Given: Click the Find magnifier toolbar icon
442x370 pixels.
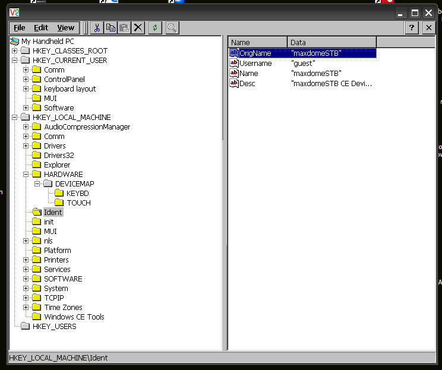Looking at the screenshot, I should click(172, 28).
